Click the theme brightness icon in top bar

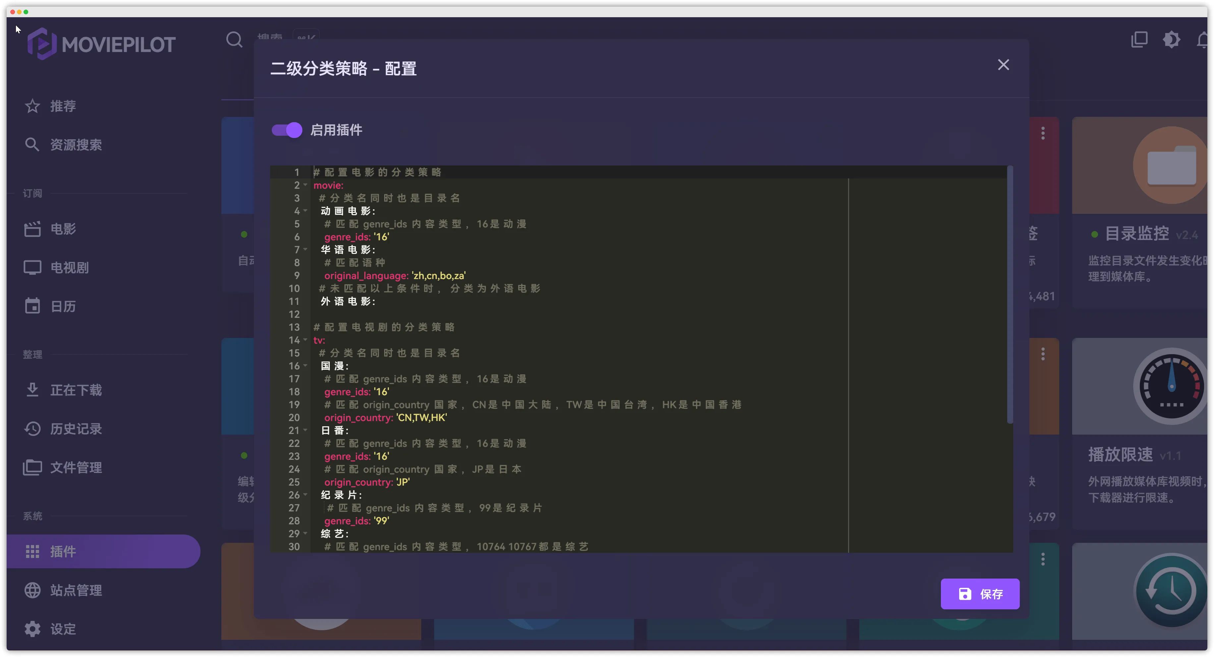point(1171,39)
